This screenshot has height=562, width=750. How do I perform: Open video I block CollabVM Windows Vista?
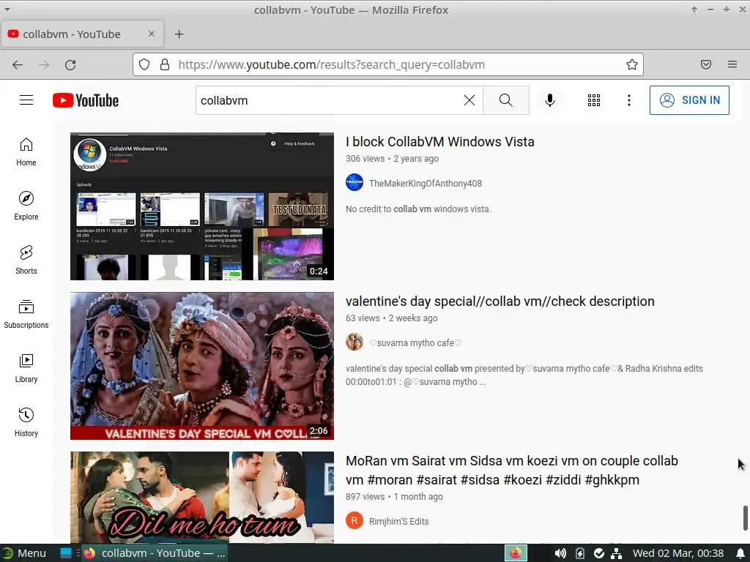point(440,142)
